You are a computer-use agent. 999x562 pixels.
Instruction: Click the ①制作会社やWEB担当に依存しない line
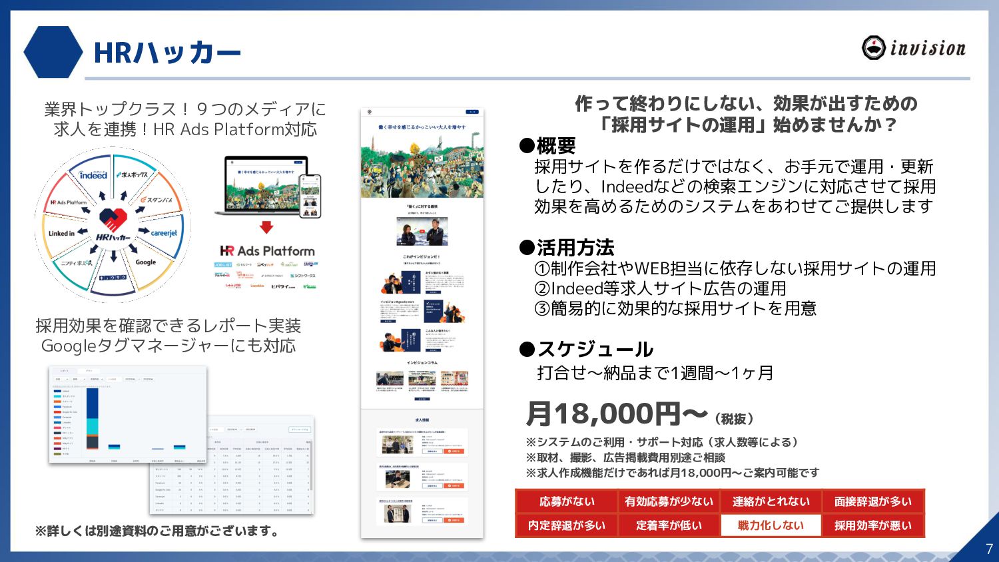735,268
